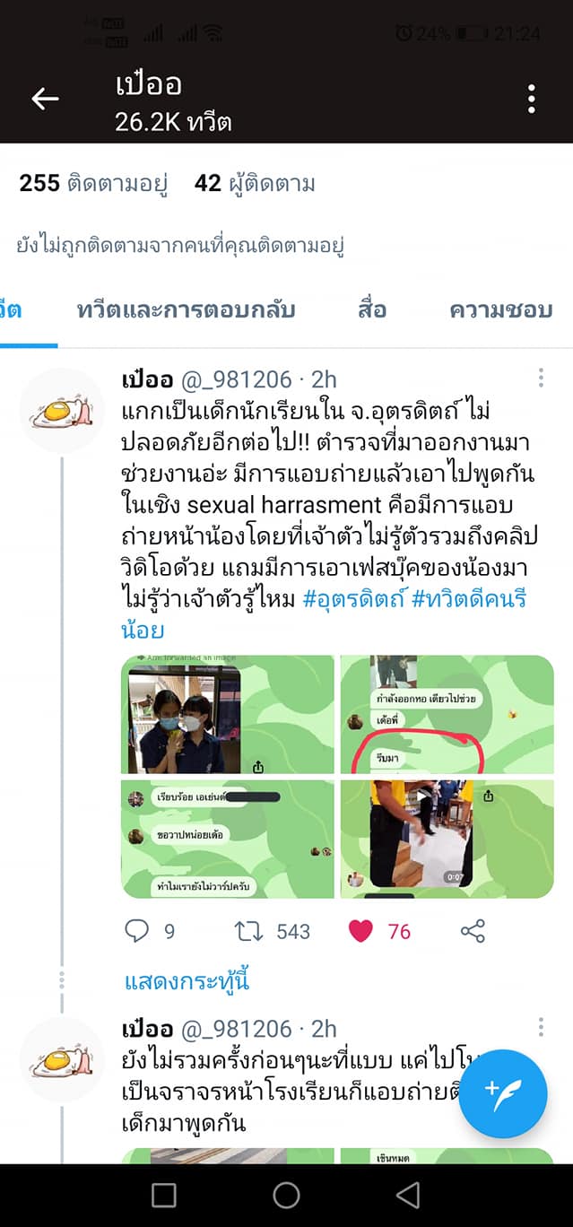Unlike the tweet with 76 likes
Image resolution: width=573 pixels, height=1227 pixels.
click(360, 931)
